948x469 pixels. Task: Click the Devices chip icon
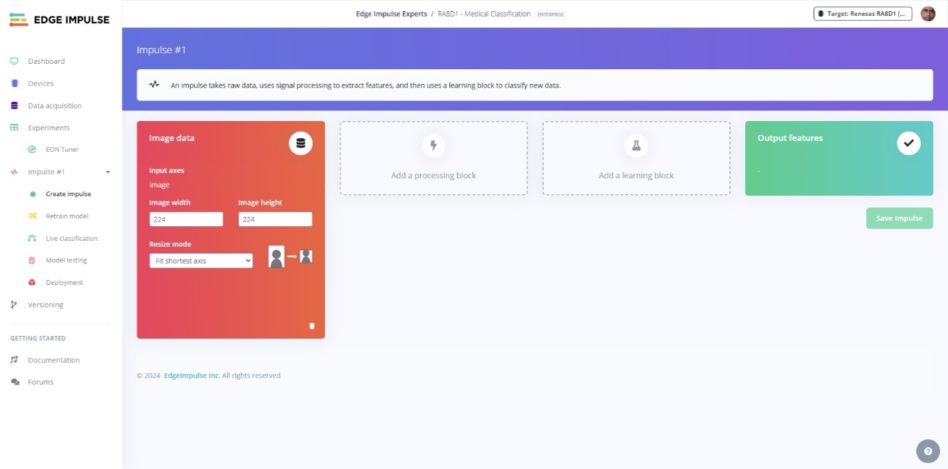coord(14,83)
